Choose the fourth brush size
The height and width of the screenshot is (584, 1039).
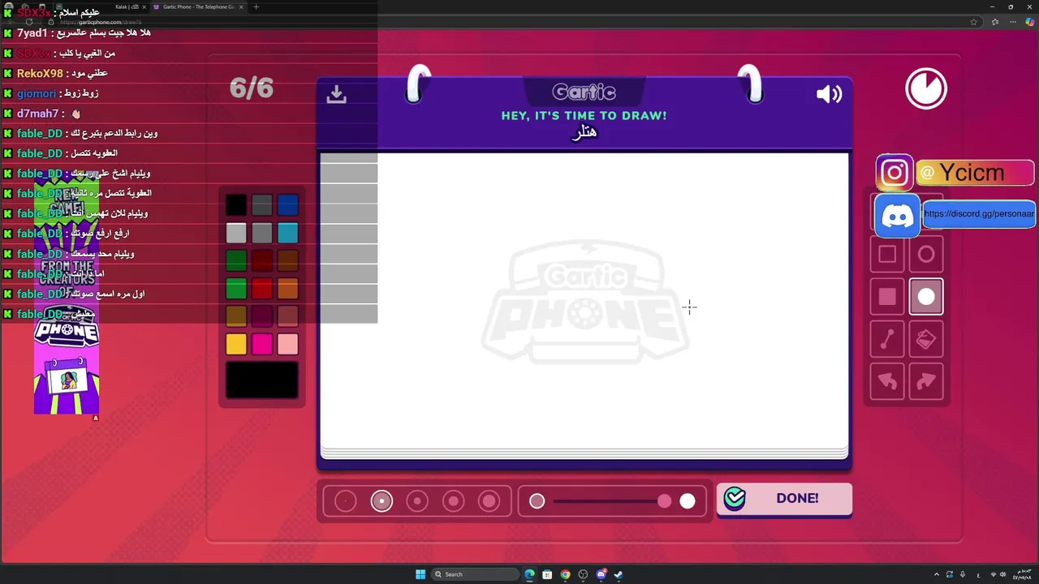453,501
